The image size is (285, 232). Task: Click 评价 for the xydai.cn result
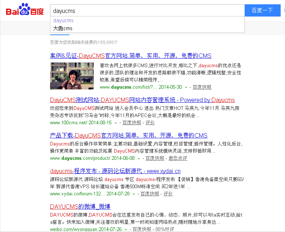168,194
